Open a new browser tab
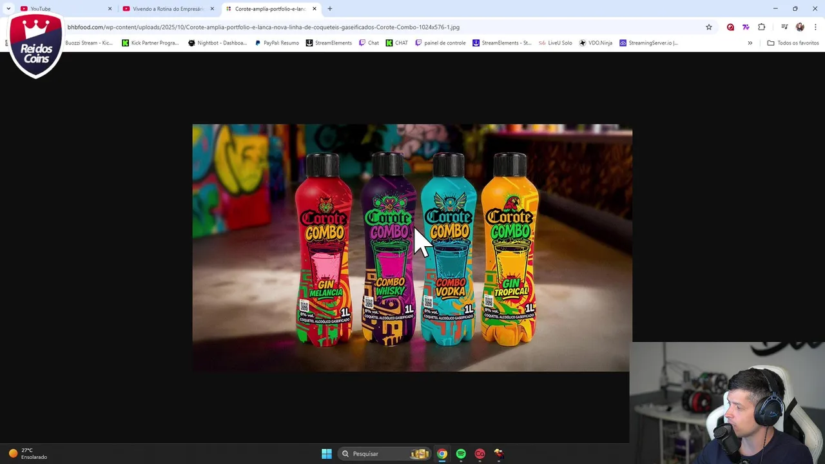This screenshot has height=464, width=825. click(x=330, y=8)
